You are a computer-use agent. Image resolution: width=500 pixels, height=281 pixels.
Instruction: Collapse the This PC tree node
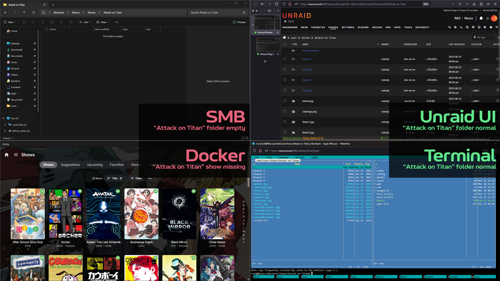[x=3, y=118]
